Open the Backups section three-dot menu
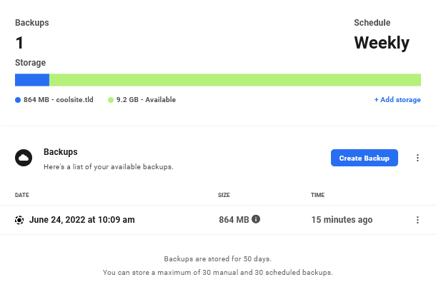Screen dimensions: 436x292 coord(417,158)
